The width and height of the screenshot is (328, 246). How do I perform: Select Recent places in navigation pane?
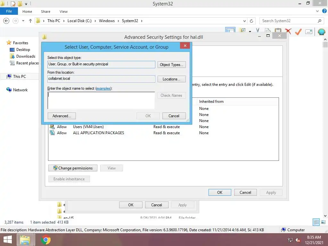pos(24,63)
